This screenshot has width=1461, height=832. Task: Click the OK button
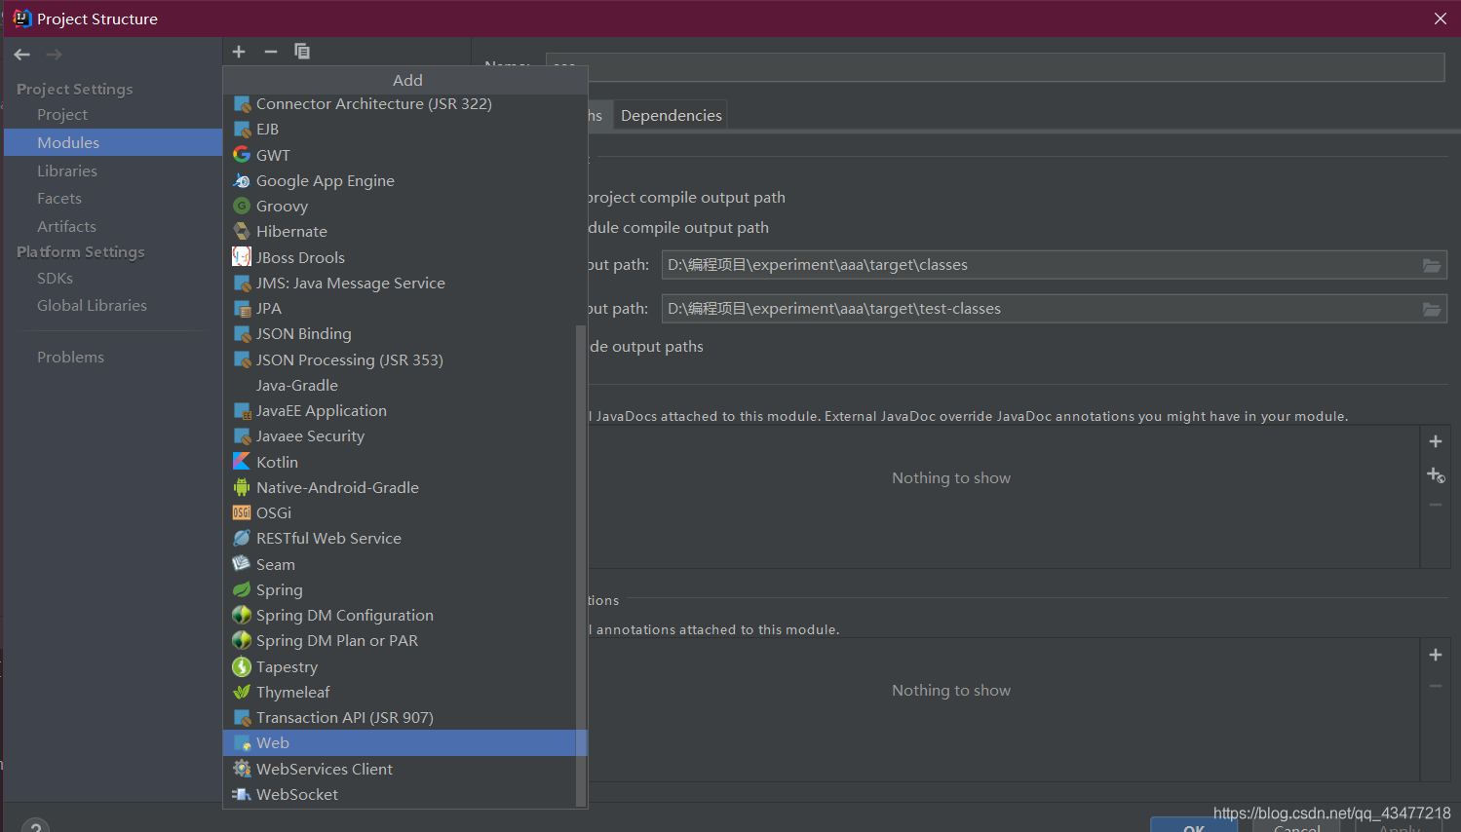tap(1194, 825)
